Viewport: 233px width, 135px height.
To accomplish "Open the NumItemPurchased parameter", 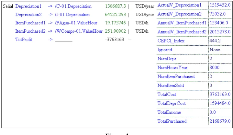I will [x=176, y=77].
